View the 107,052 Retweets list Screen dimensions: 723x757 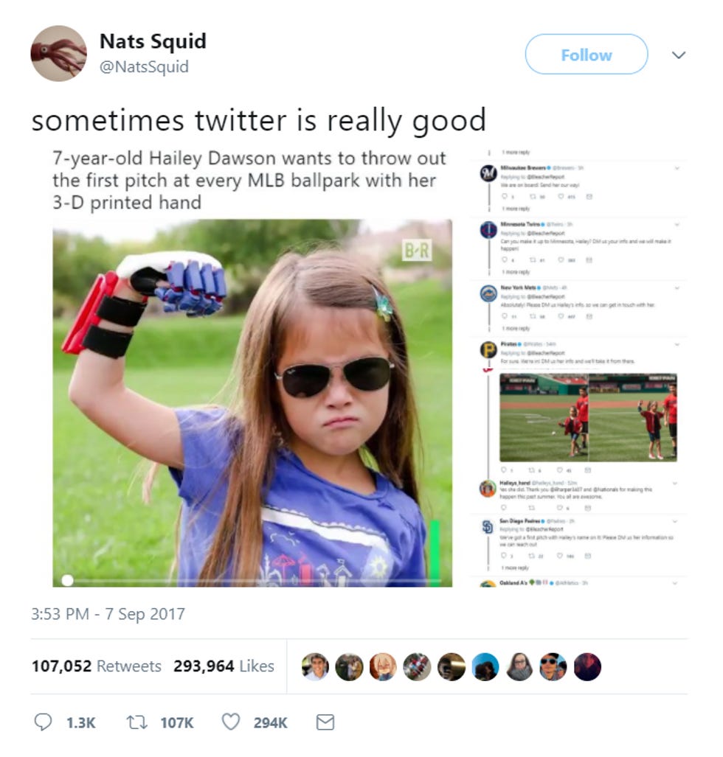point(97,666)
